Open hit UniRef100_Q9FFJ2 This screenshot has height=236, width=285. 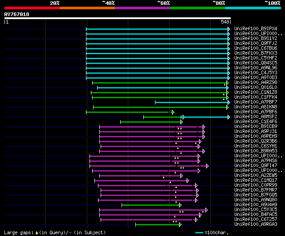click(256, 44)
